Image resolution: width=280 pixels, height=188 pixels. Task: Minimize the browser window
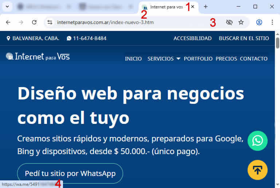pyautogui.click(x=238, y=7)
